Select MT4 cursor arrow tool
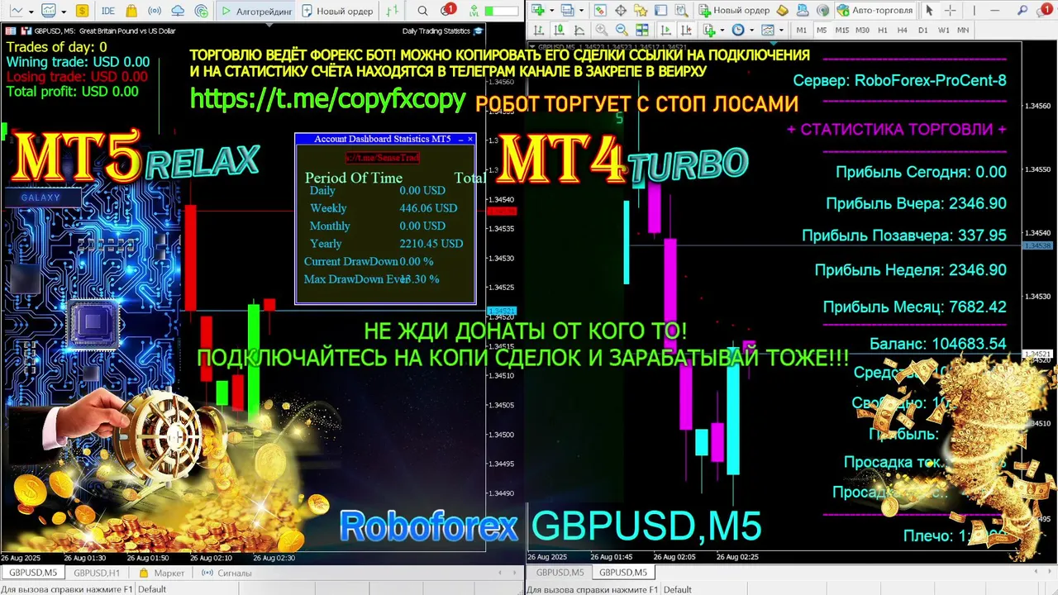Screen dimensions: 1058x595 929,10
